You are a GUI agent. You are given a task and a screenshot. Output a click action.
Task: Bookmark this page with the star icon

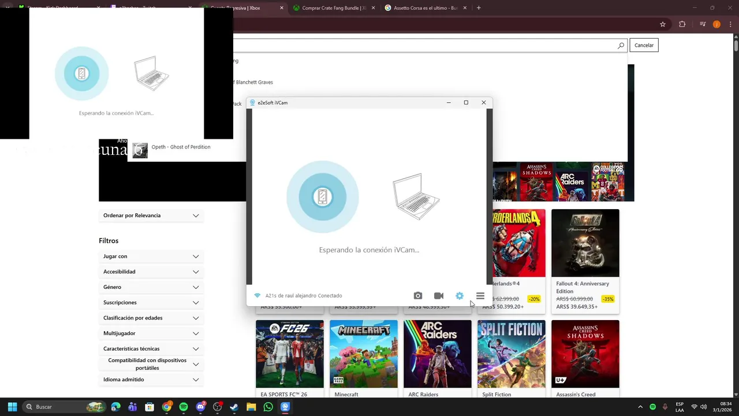(x=663, y=24)
